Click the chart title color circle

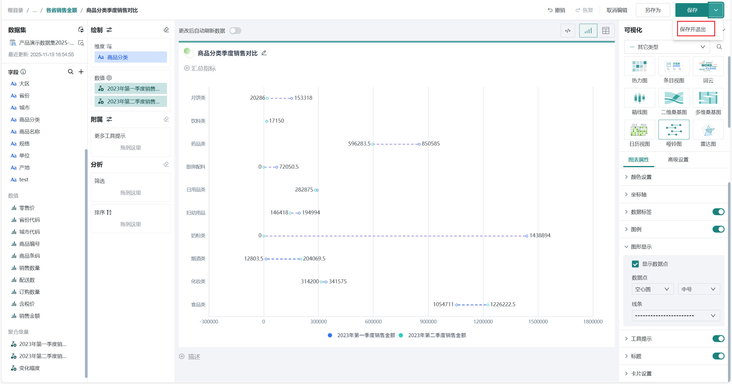click(189, 53)
